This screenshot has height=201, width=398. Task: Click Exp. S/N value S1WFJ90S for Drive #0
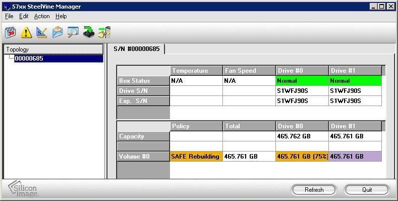[x=302, y=101]
